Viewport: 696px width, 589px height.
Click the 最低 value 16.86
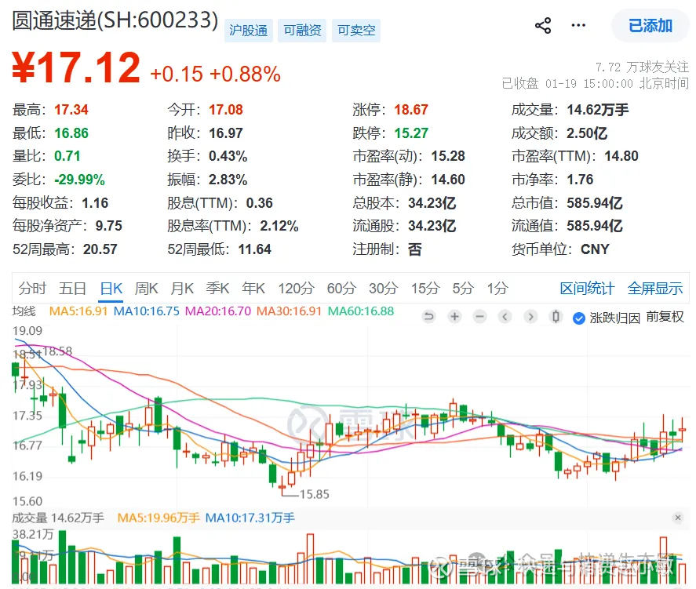pos(71,133)
